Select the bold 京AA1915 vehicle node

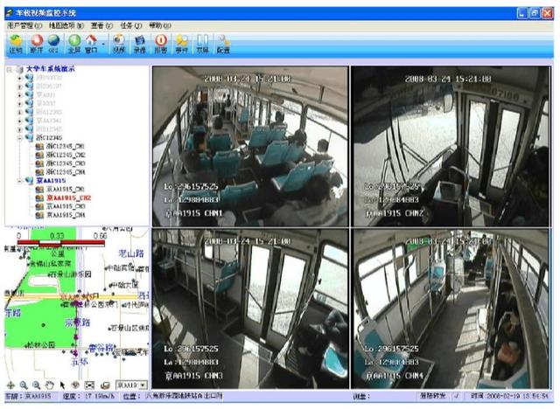51,180
